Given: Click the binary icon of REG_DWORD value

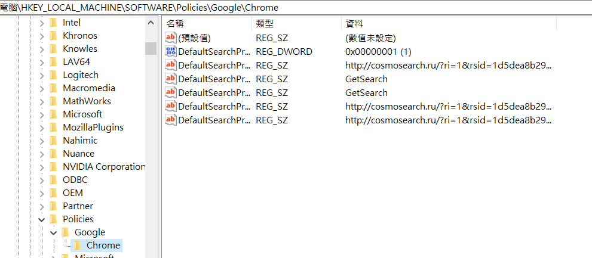Looking at the screenshot, I should pos(171,51).
